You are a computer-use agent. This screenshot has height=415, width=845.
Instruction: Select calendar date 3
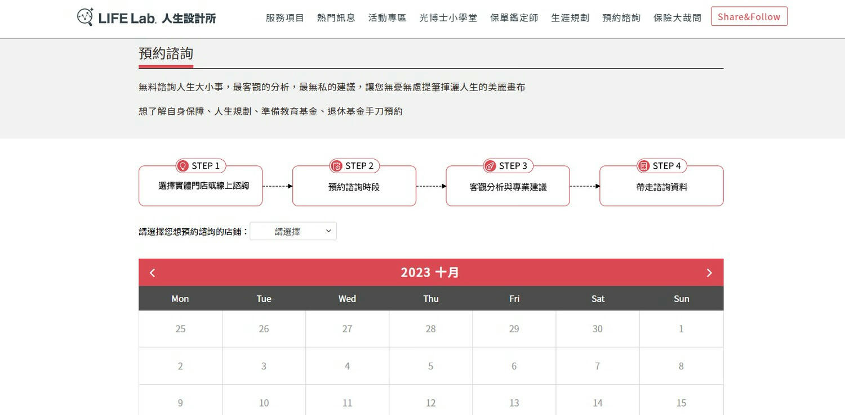[x=264, y=366]
